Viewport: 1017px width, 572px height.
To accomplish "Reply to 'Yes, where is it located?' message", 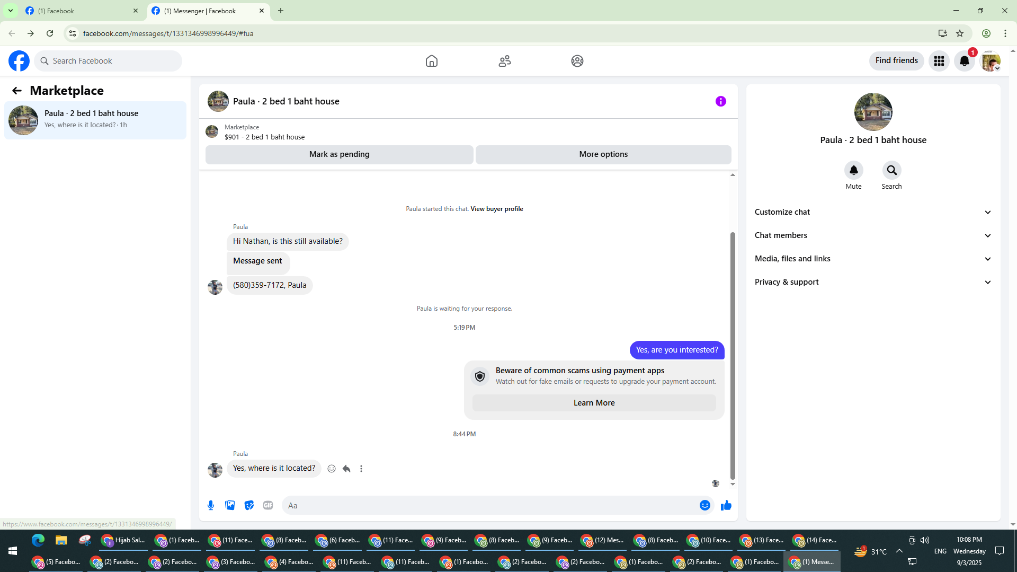I will [346, 469].
